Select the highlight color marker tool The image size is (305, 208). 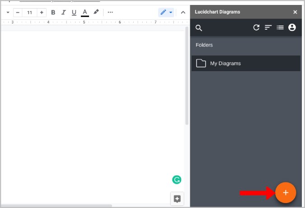(96, 12)
